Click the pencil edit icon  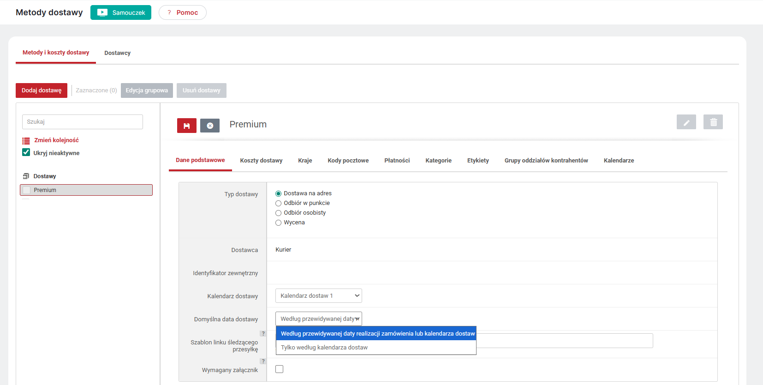(686, 122)
